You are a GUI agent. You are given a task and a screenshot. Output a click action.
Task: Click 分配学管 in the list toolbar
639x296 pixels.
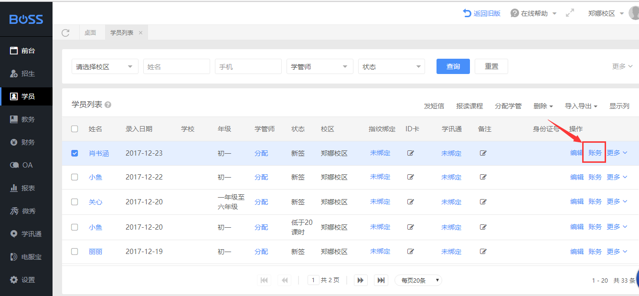click(508, 106)
